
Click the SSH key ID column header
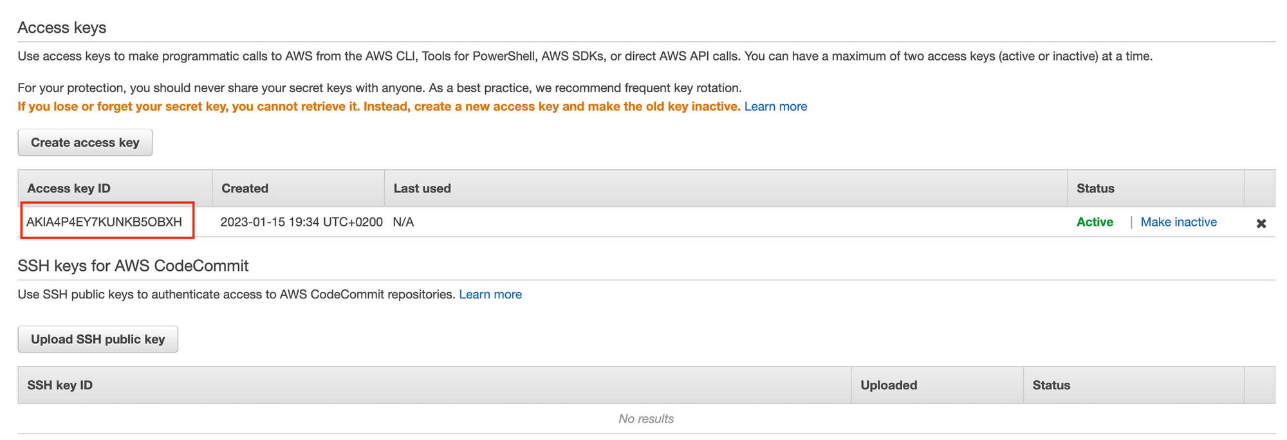tap(60, 385)
